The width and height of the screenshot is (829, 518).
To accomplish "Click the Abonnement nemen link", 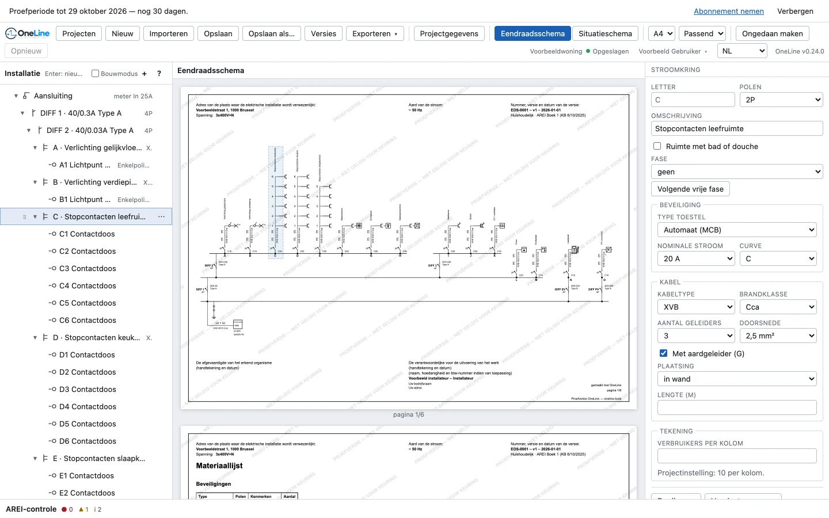I will pos(729,11).
